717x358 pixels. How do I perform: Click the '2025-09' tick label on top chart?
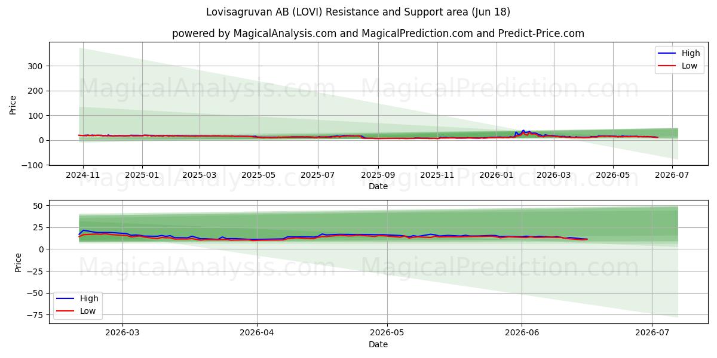(378, 175)
